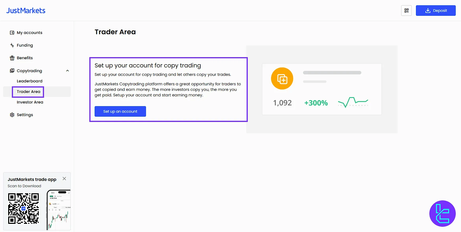Screen dimensions: 461x232
Task: Click 'Set up your account for copy trading' heading
Action: point(148,65)
